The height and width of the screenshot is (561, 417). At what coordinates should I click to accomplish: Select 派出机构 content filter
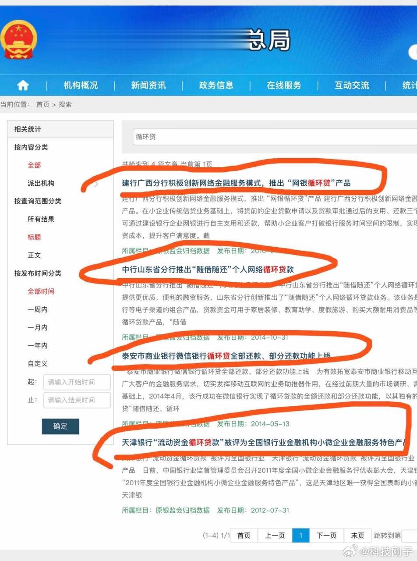pos(41,183)
